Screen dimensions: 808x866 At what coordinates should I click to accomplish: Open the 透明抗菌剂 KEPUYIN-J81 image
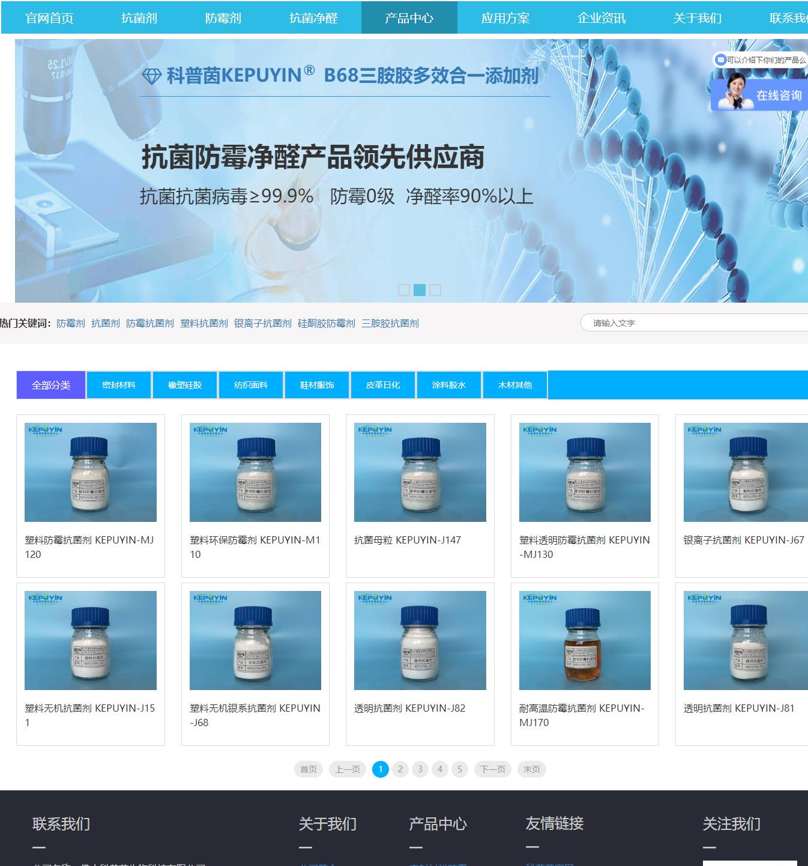pos(746,640)
